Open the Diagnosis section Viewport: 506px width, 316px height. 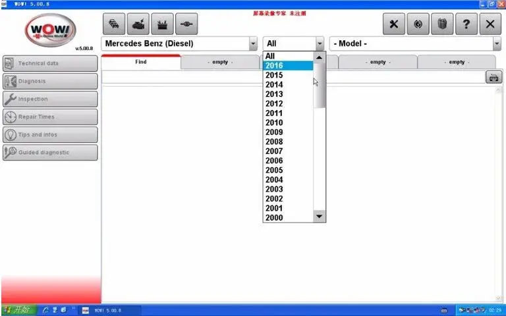(50, 81)
